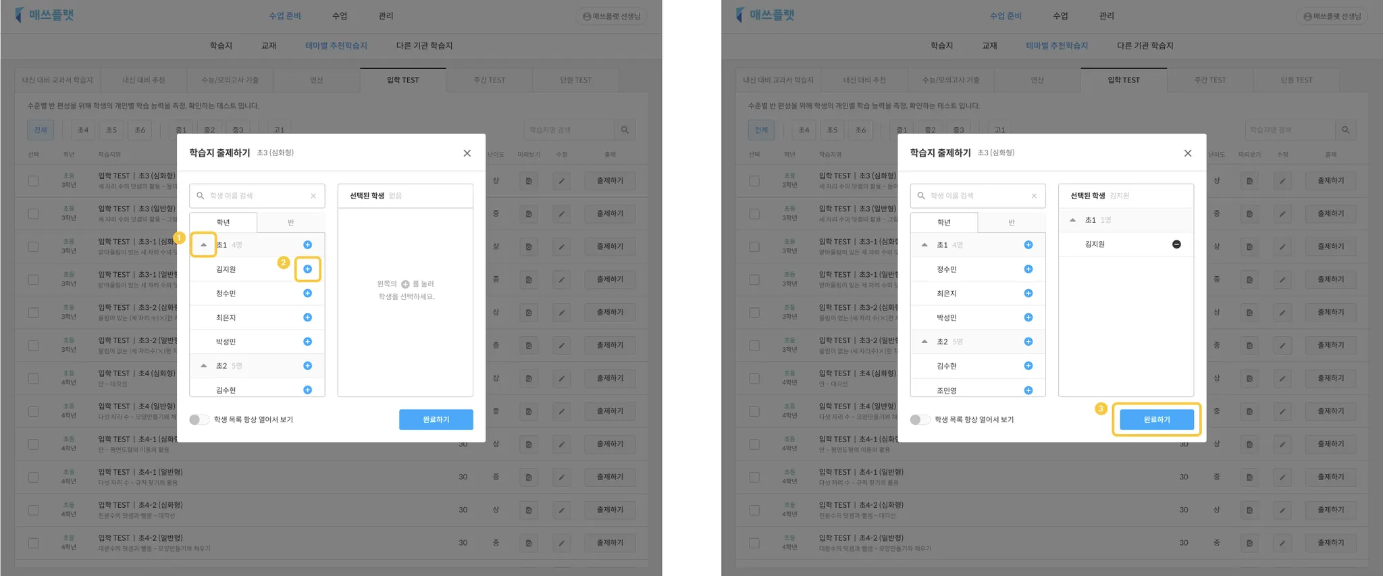Screen dimensions: 1383x576
Task: Add all 초2 students in right dialog
Action: point(1028,342)
